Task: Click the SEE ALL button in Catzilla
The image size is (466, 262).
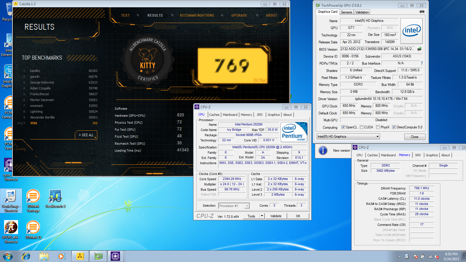Action: pyautogui.click(x=86, y=135)
